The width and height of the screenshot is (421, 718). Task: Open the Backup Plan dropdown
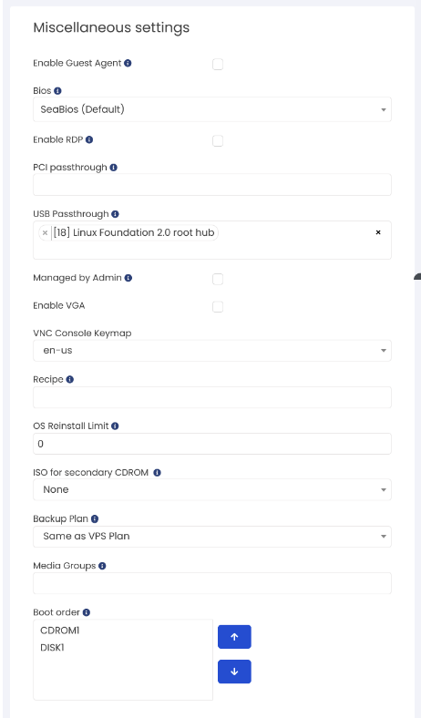click(212, 536)
